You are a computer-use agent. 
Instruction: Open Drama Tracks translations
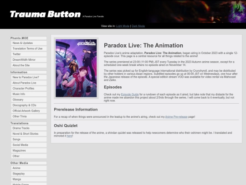pyautogui.click(x=29, y=128)
